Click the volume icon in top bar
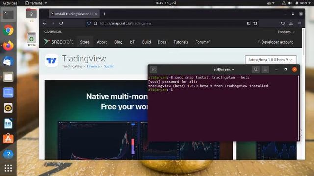This screenshot has width=314, height=176. 290,3
